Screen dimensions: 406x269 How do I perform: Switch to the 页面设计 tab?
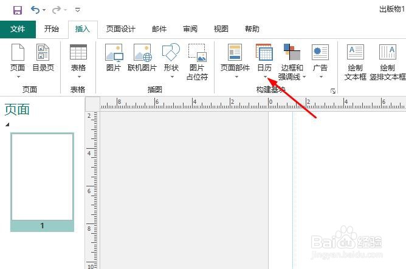click(121, 29)
